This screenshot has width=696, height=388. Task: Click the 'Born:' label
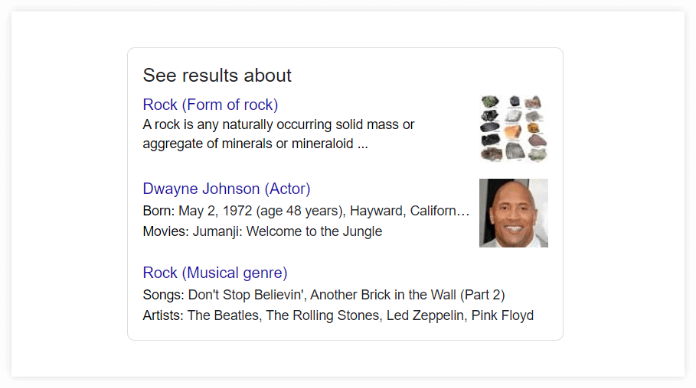point(158,211)
